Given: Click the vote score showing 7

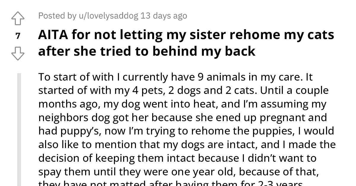Looking at the screenshot, I should click(x=18, y=36).
